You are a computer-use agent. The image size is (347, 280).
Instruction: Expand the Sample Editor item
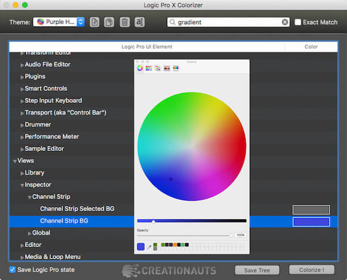(22, 149)
